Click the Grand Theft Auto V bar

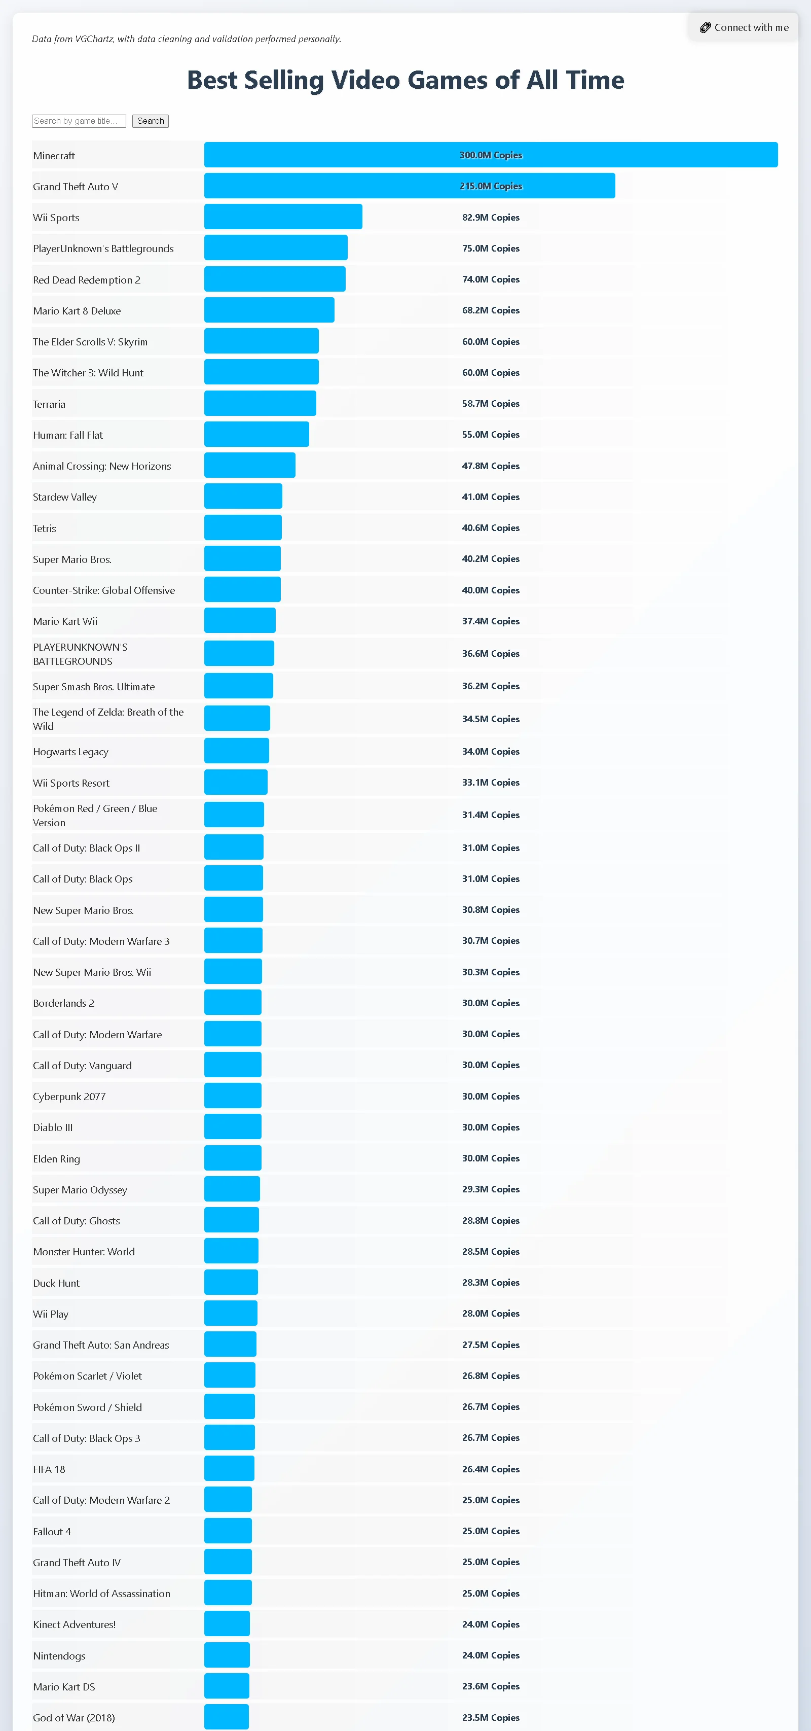click(x=410, y=186)
